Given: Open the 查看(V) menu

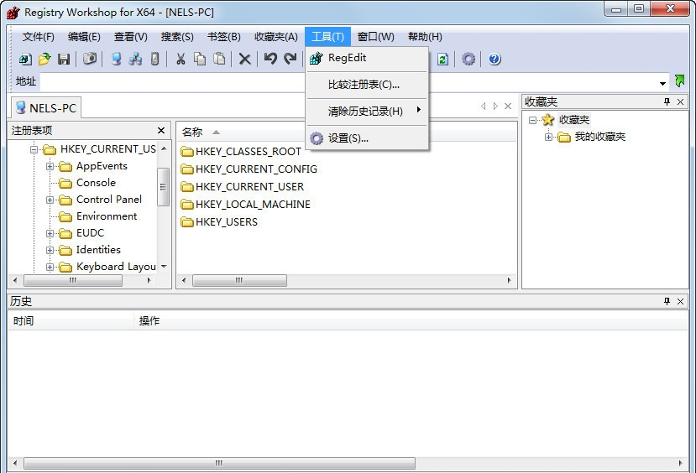Looking at the screenshot, I should (x=130, y=37).
